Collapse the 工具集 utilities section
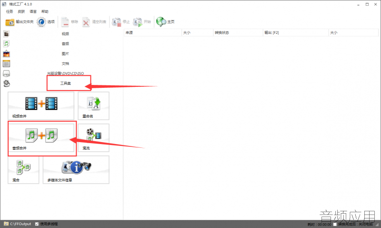 (x=63, y=83)
